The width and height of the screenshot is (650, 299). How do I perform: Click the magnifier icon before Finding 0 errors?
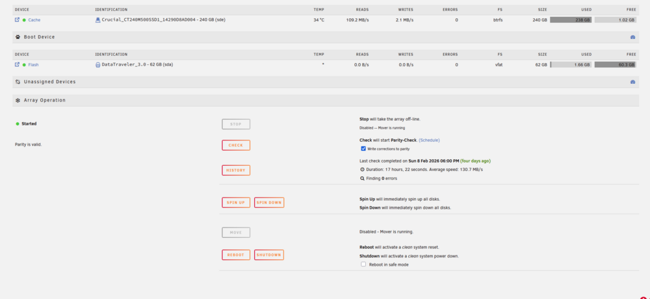(x=362, y=178)
